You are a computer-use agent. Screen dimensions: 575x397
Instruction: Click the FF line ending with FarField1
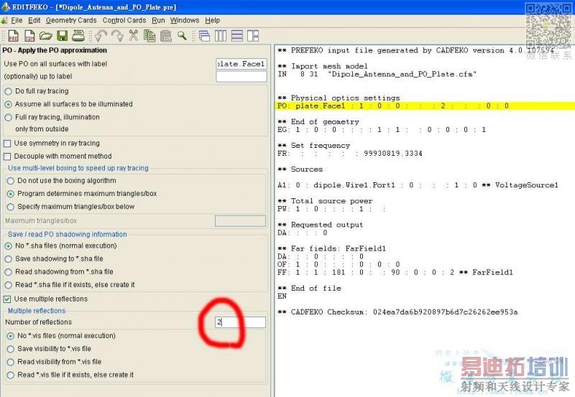click(395, 273)
